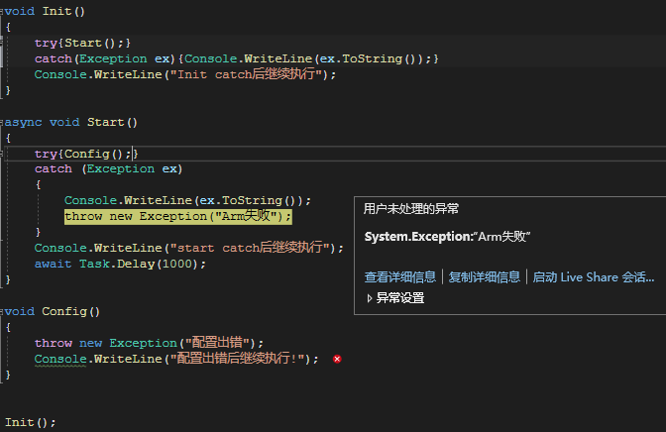This screenshot has height=432, width=666.
Task: Click the Init(); call at bottom
Action: [30, 423]
